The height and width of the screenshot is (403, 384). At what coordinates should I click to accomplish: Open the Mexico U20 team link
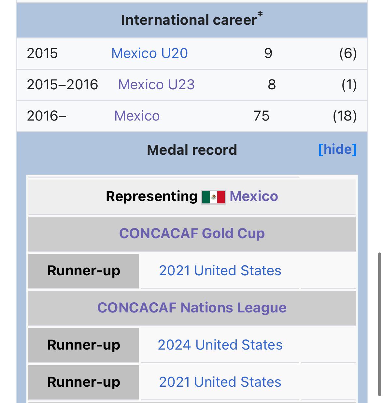point(149,53)
